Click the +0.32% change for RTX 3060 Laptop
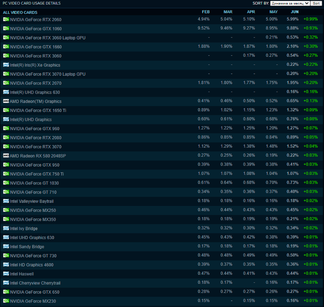 coord(310,37)
